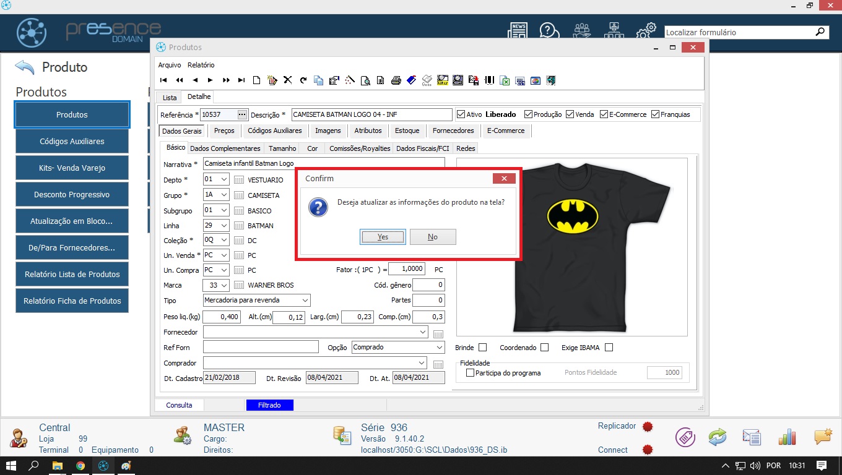Image resolution: width=842 pixels, height=475 pixels.
Task: Expand the Tipo dropdown
Action: (x=305, y=301)
